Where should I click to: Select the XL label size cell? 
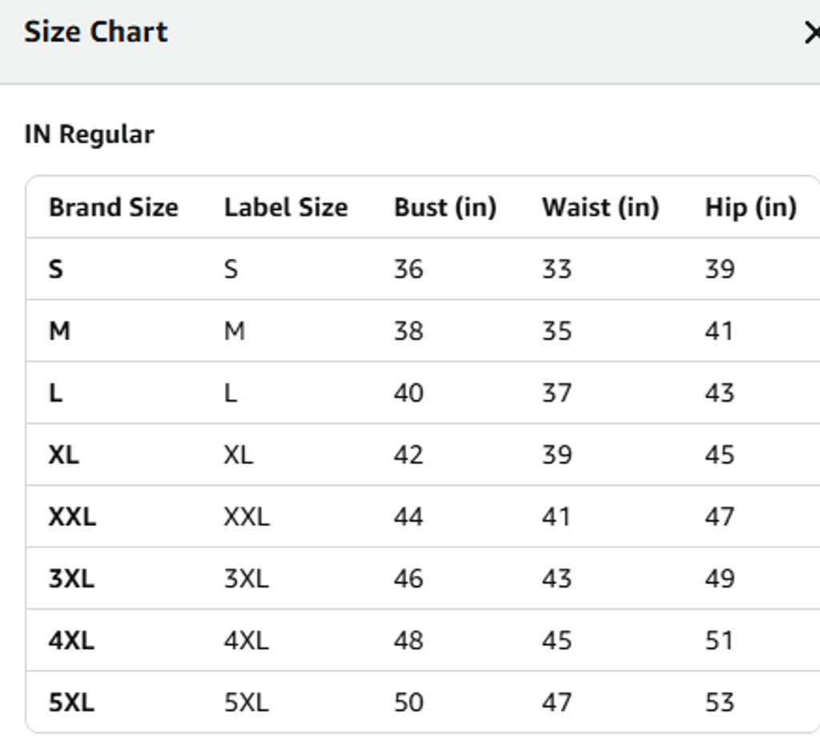(x=238, y=455)
